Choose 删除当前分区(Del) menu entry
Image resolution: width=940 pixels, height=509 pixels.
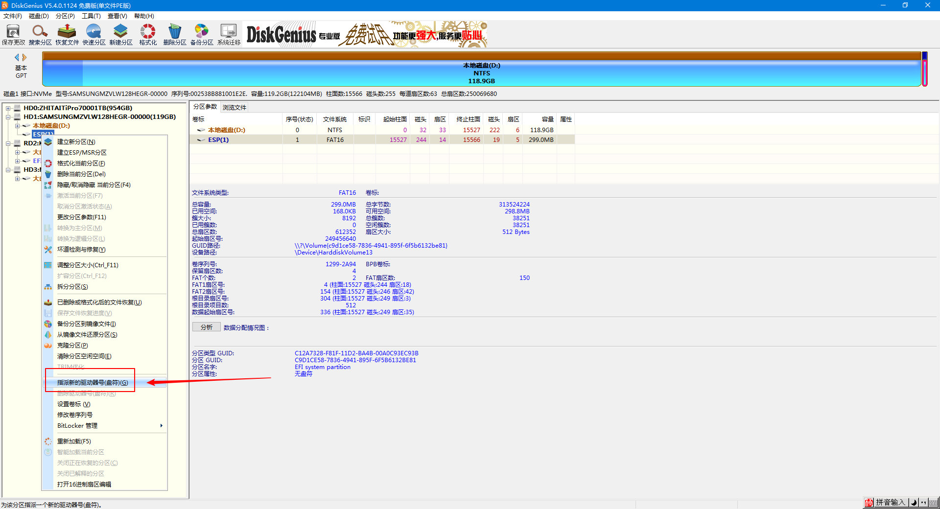coord(104,174)
